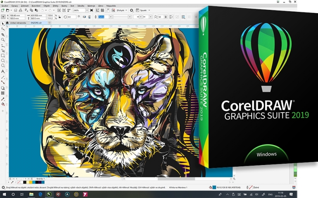Viewport: 318px width, 198px height.
Task: Open the zoom level 246% dropdown
Action: pos(87,10)
